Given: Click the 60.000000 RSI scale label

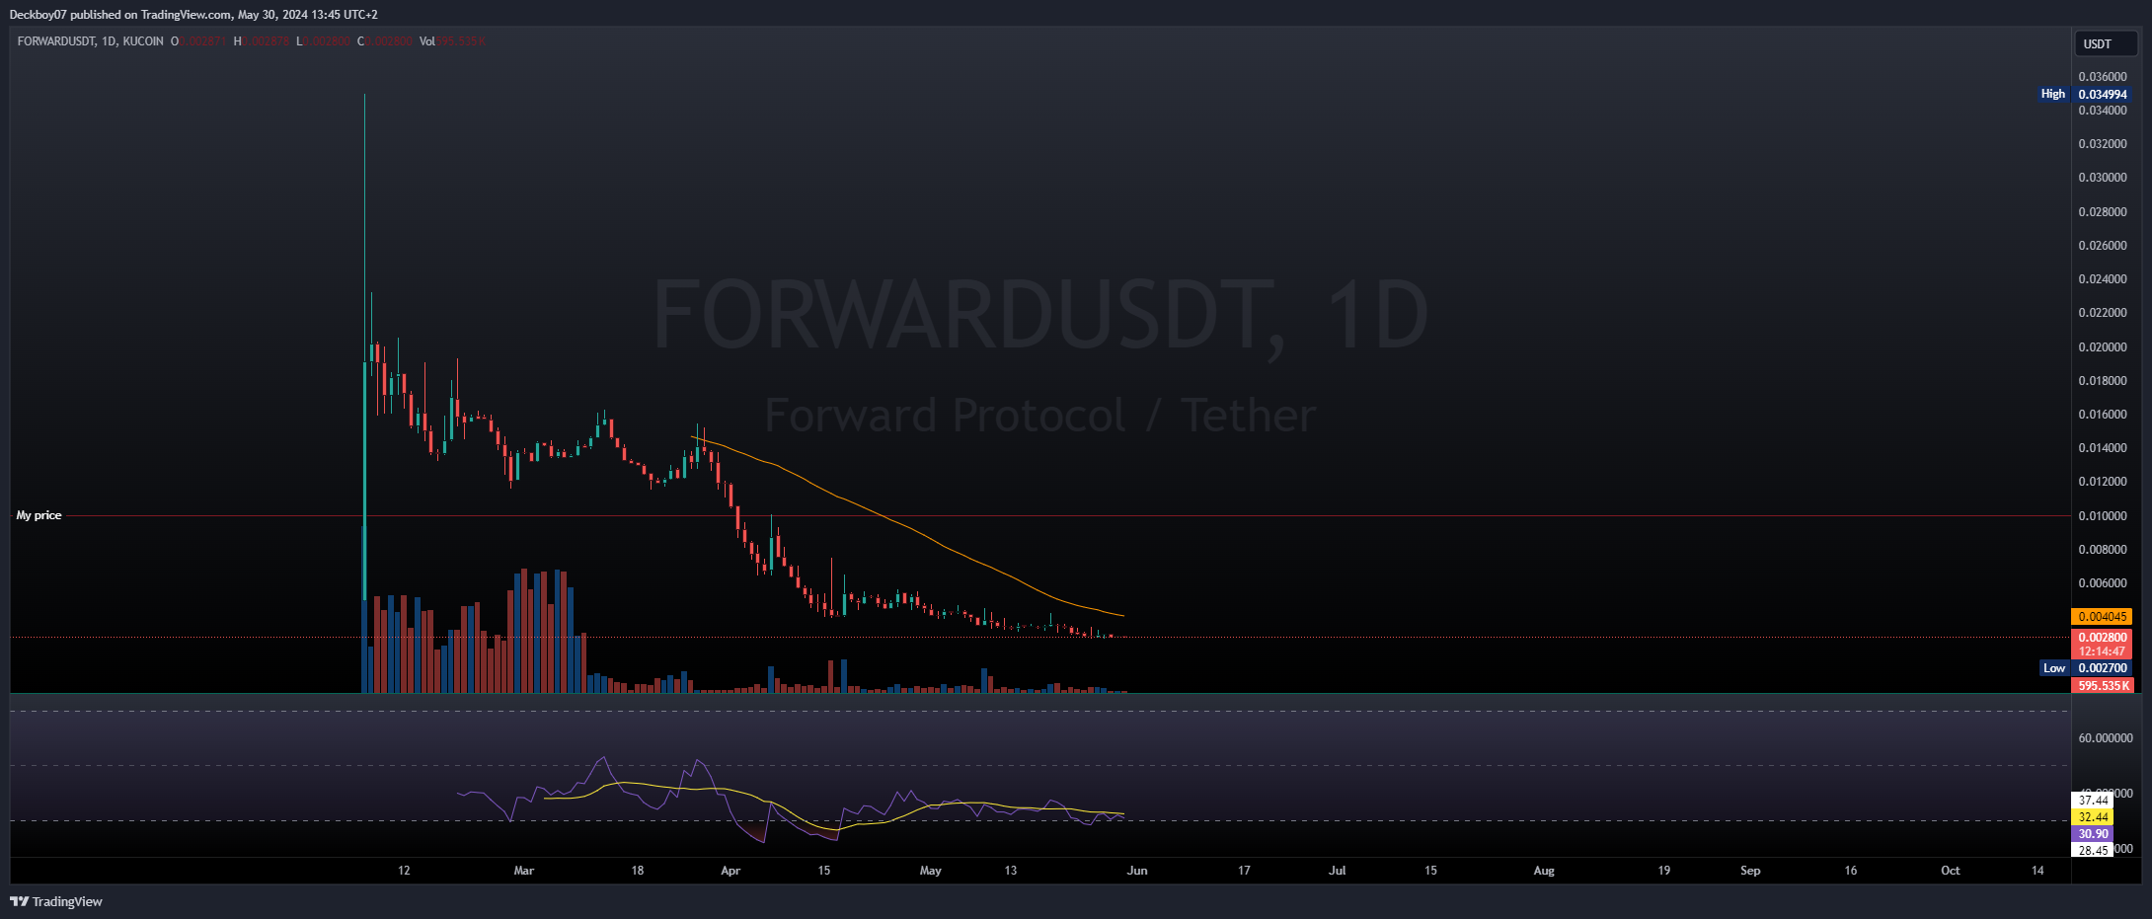Looking at the screenshot, I should tap(2106, 738).
